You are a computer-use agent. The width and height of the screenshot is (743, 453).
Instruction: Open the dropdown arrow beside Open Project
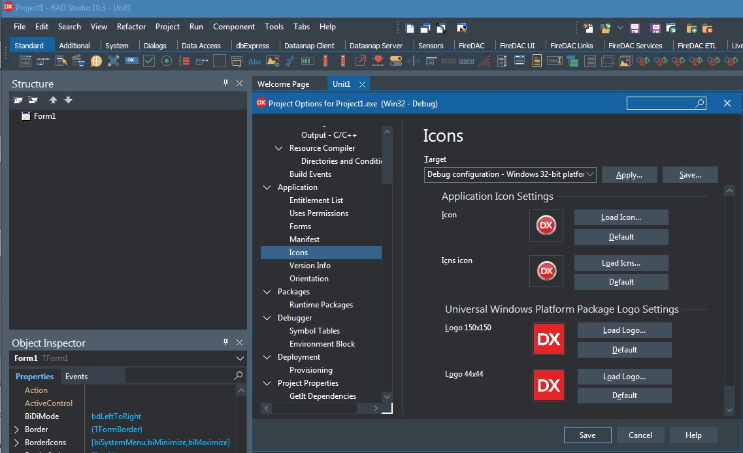[620, 29]
